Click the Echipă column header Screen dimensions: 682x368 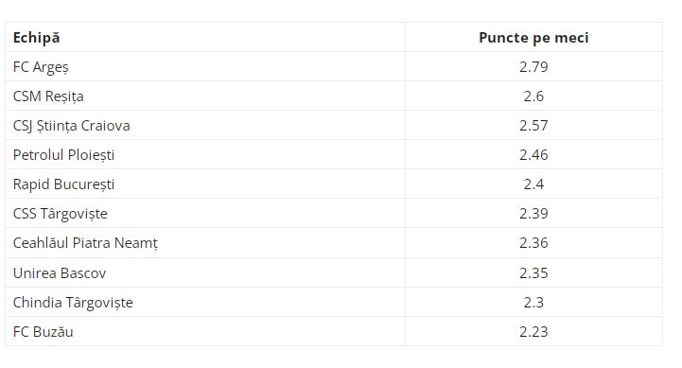[x=37, y=38]
